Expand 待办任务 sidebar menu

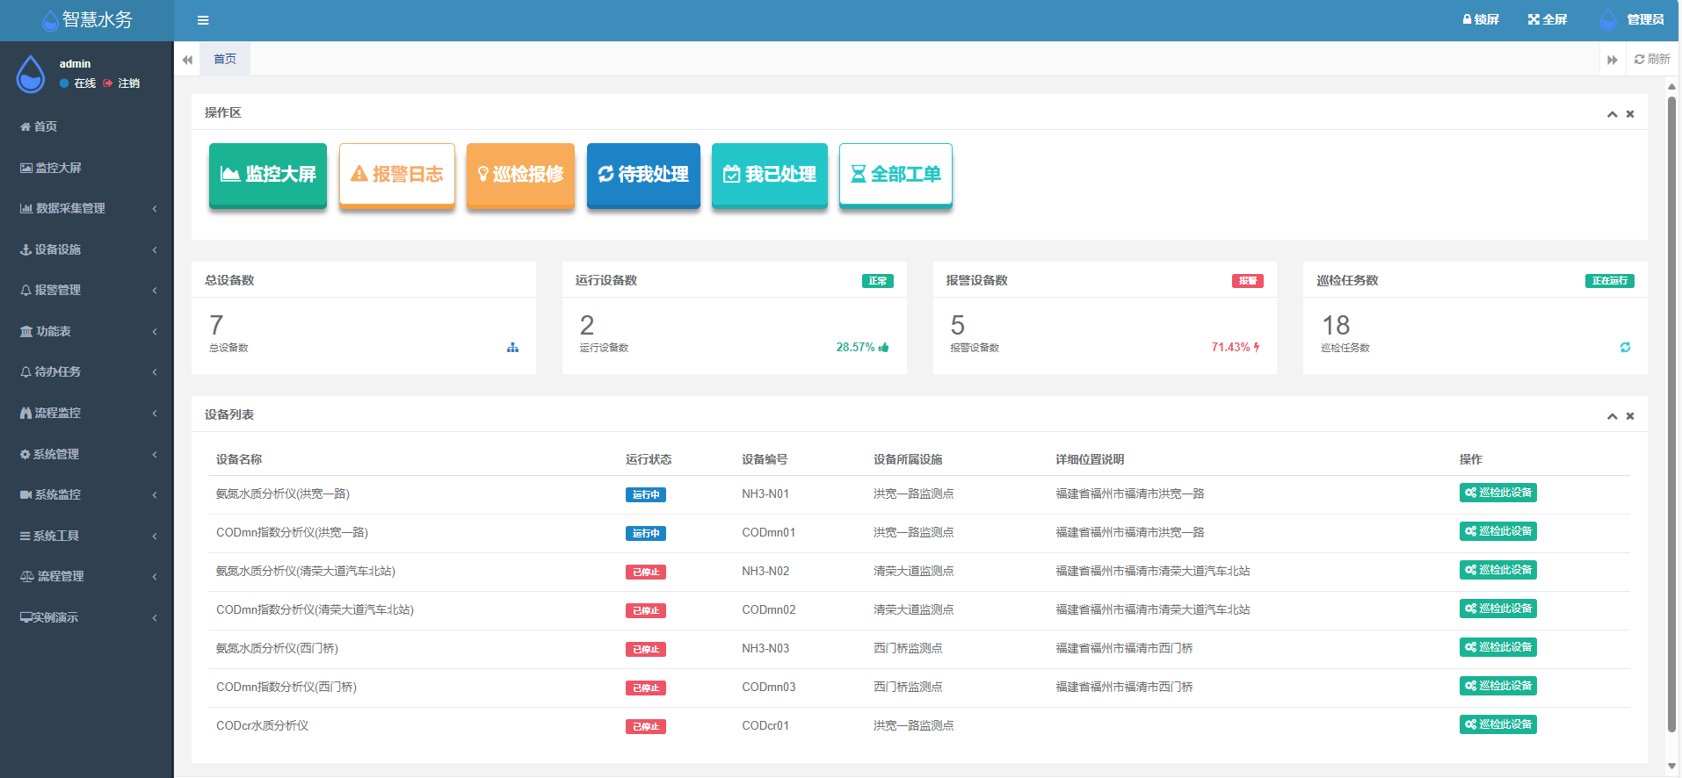86,371
